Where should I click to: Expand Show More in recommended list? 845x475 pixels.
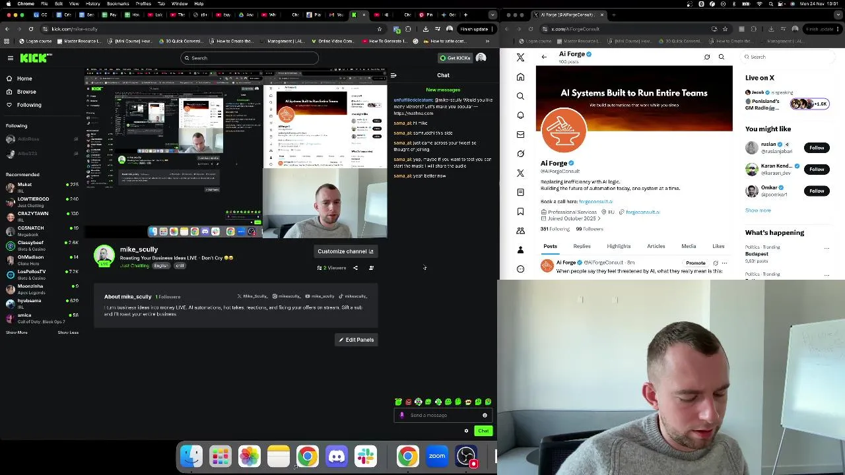[17, 332]
